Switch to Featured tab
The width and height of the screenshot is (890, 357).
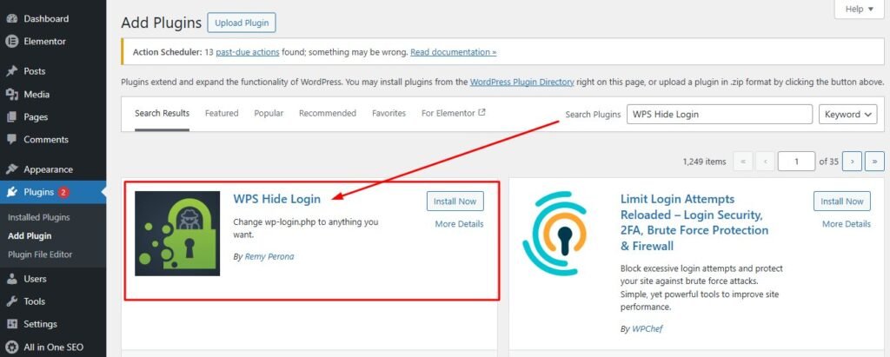click(222, 113)
